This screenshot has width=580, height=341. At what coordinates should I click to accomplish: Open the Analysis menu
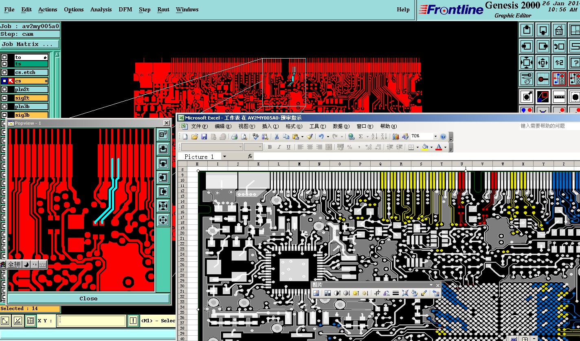[101, 9]
